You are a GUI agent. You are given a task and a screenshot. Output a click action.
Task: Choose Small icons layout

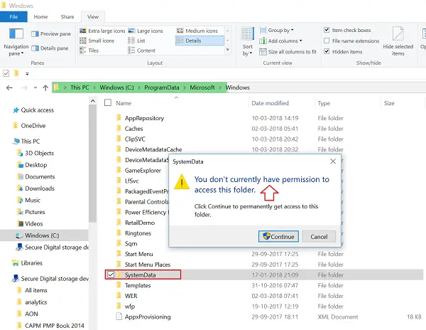(x=97, y=41)
